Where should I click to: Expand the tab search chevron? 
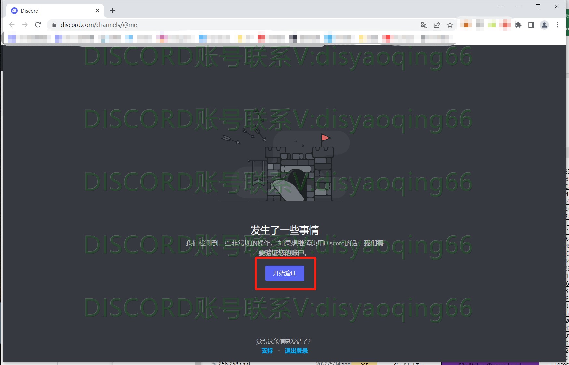501,6
